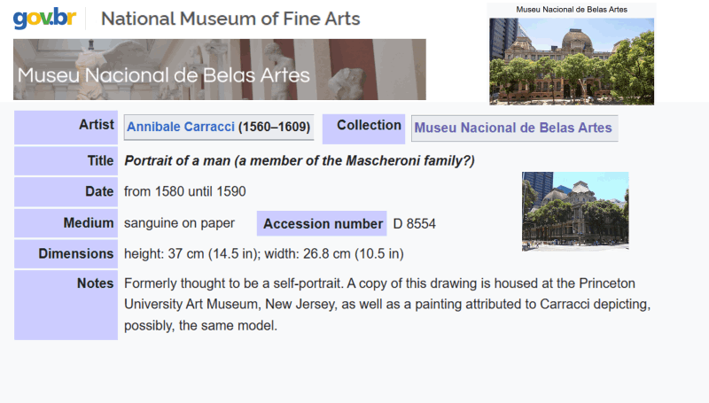Click the height and width dimensions text
The height and width of the screenshot is (403, 709).
(x=264, y=254)
